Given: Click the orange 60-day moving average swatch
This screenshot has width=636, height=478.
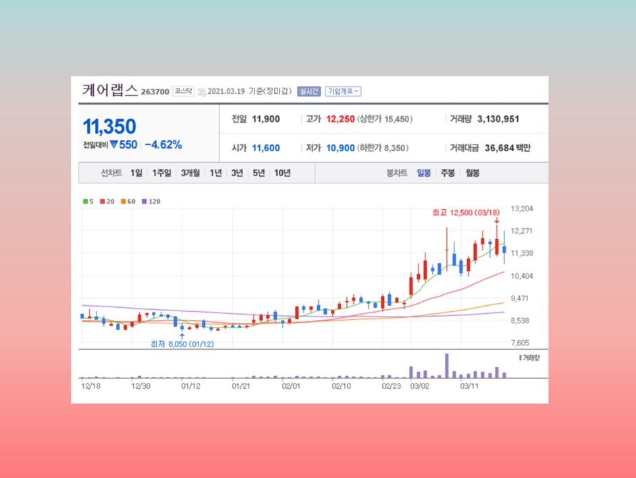Looking at the screenshot, I should (x=124, y=201).
